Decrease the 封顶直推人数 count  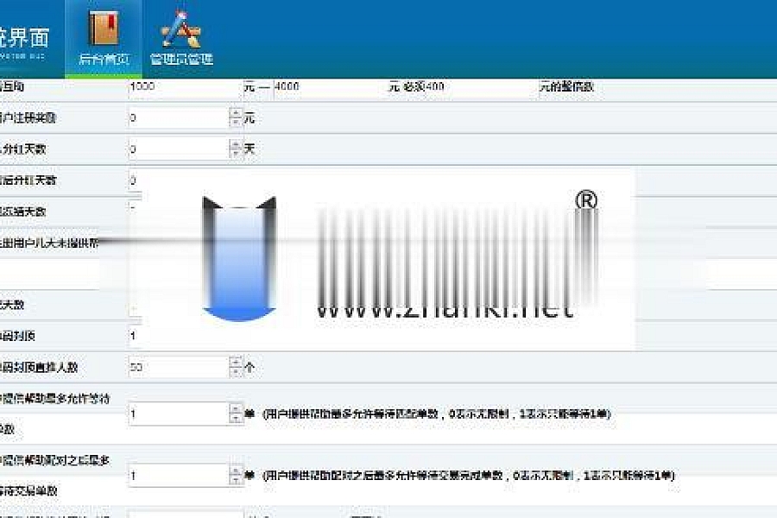point(236,372)
